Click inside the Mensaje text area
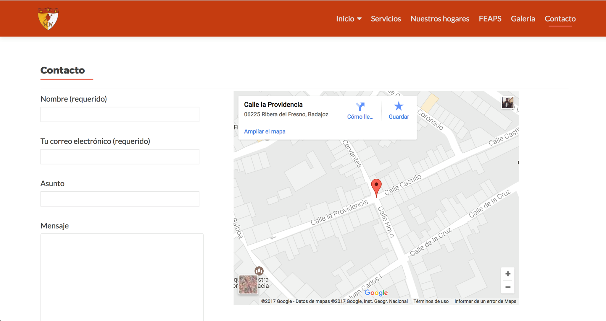 click(x=122, y=276)
